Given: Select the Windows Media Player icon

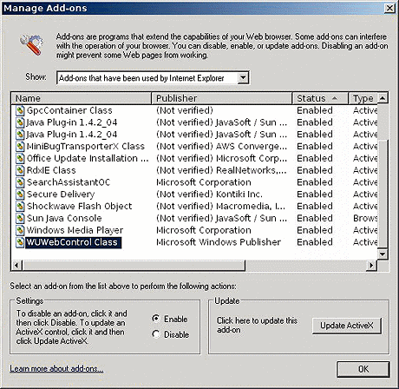Looking at the screenshot, I should pyautogui.click(x=20, y=230).
